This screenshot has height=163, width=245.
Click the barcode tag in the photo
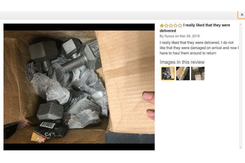[x=47, y=125]
